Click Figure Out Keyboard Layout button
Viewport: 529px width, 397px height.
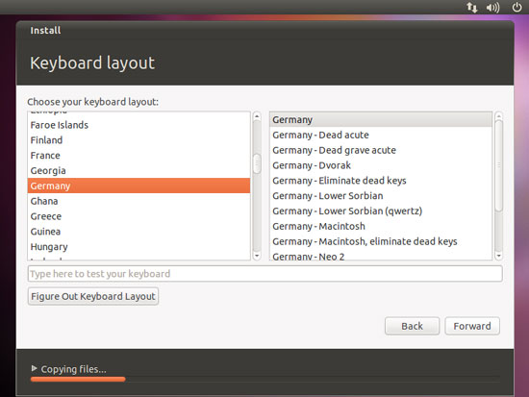pyautogui.click(x=93, y=296)
